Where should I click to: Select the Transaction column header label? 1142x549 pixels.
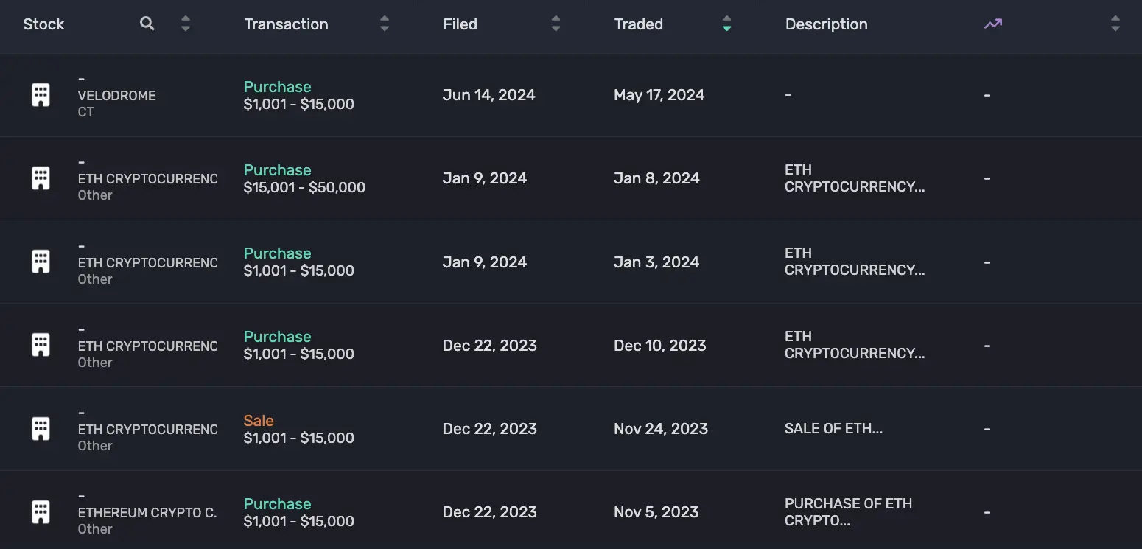(x=286, y=24)
